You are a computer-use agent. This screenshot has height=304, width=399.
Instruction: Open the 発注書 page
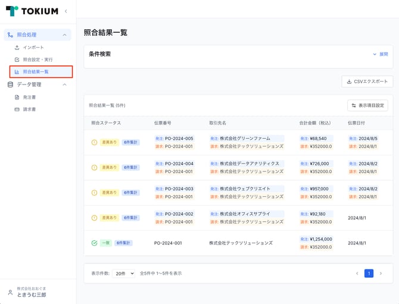click(x=30, y=97)
